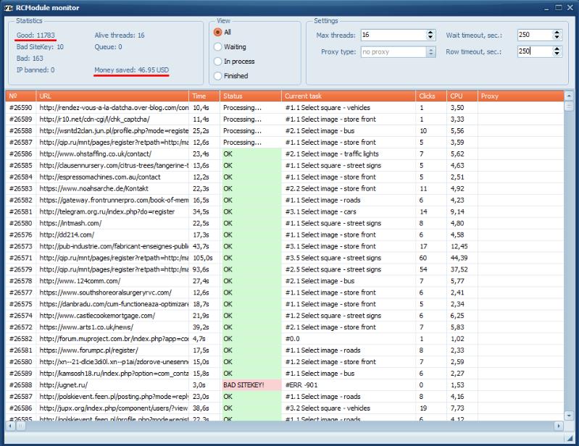Sort by the Current task column header
This screenshot has width=579, height=446.
tap(349, 96)
